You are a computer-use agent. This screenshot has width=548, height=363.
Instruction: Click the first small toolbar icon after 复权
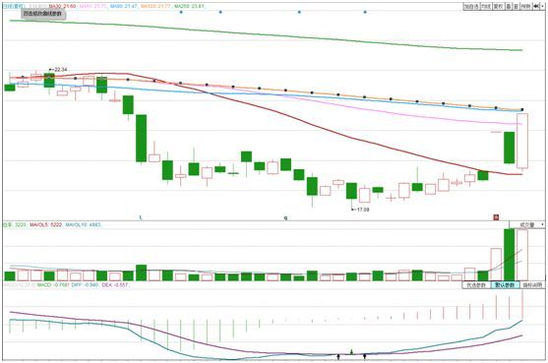(x=509, y=6)
